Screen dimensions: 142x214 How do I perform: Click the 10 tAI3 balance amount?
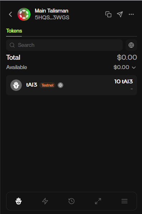(x=124, y=82)
